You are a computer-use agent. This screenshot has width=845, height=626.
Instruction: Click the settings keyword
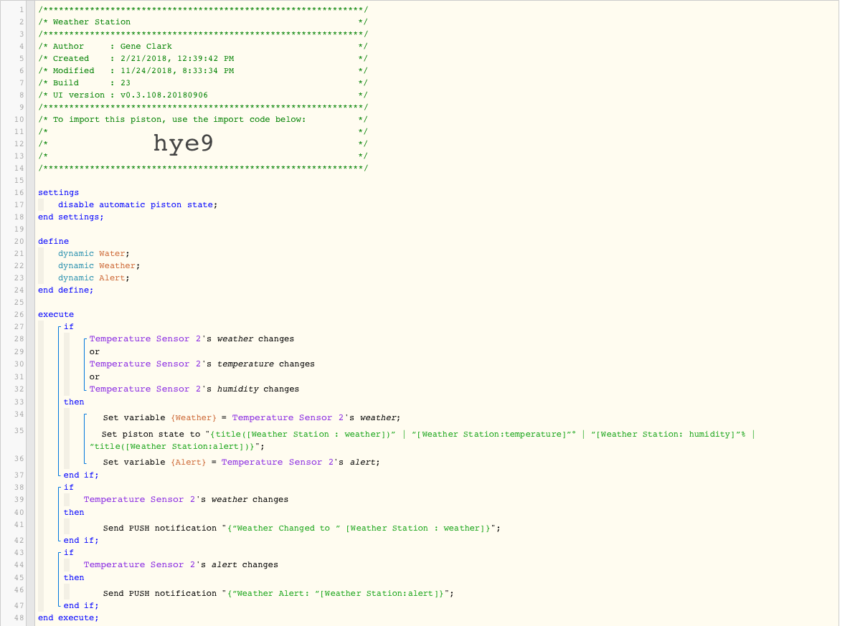pos(58,193)
